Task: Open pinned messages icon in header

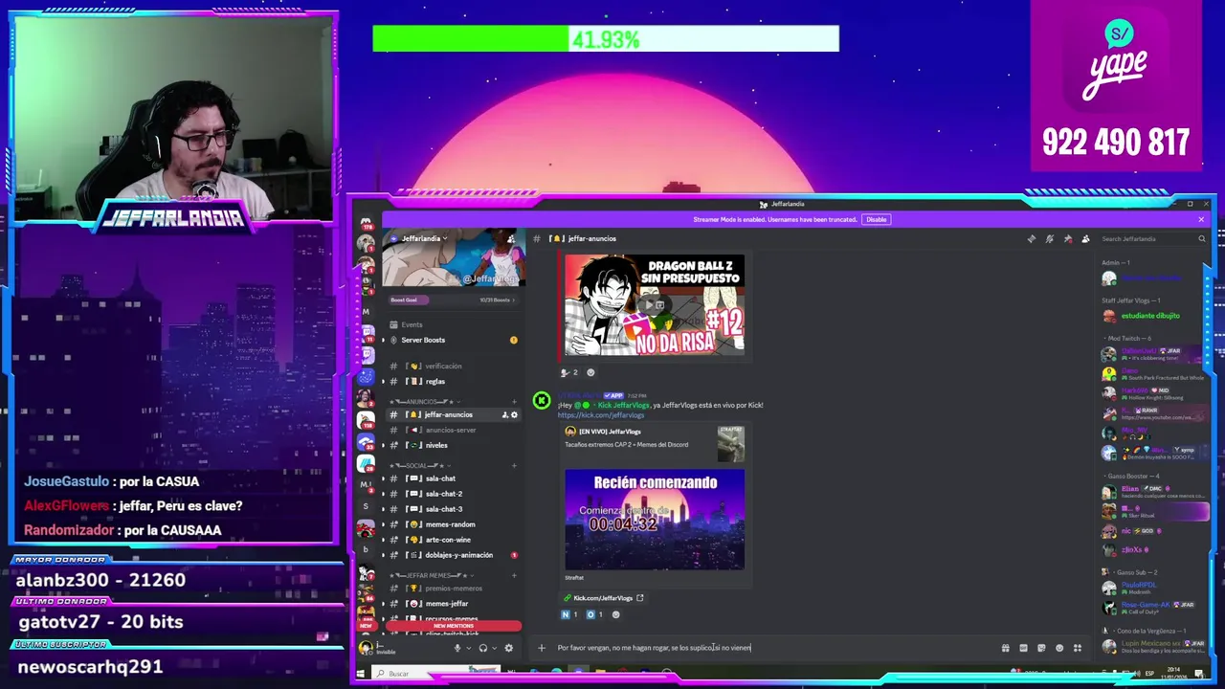Action: click(1067, 238)
